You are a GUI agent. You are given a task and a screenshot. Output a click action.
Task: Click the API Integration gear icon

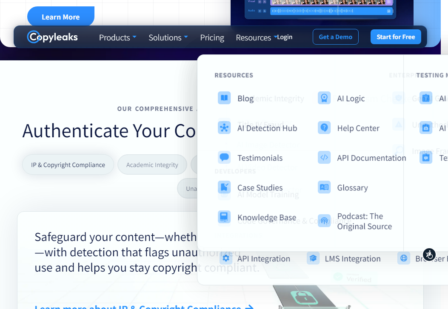click(226, 258)
